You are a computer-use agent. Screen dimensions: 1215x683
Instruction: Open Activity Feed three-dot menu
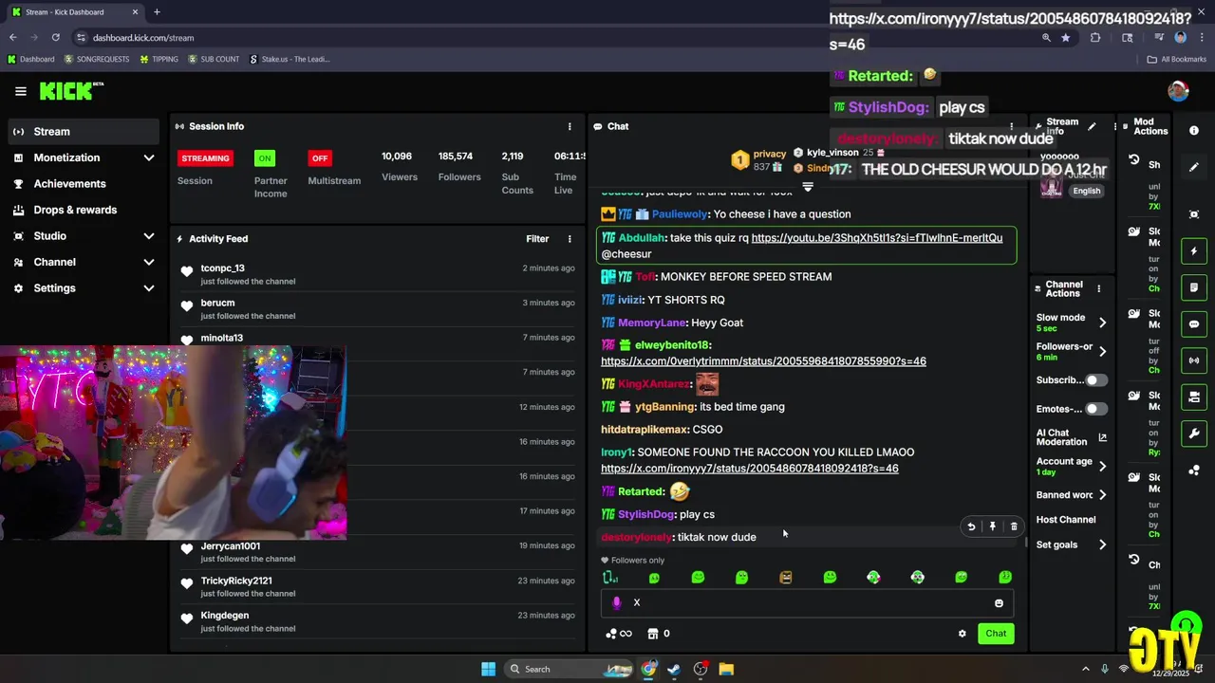point(570,239)
